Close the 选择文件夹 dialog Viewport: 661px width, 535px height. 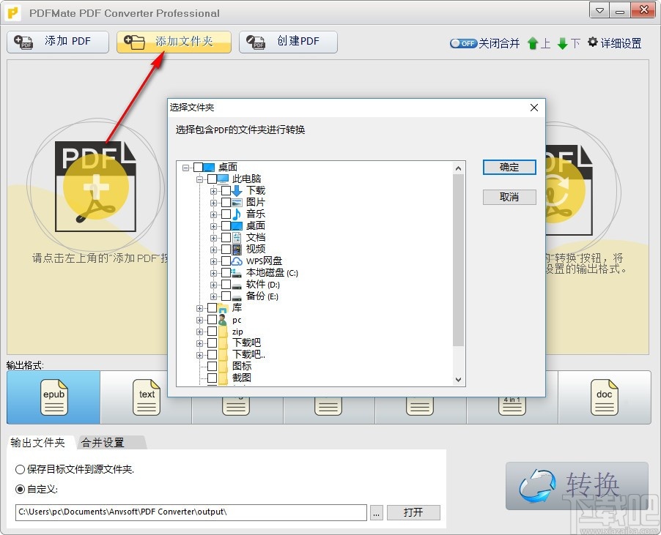pos(534,108)
